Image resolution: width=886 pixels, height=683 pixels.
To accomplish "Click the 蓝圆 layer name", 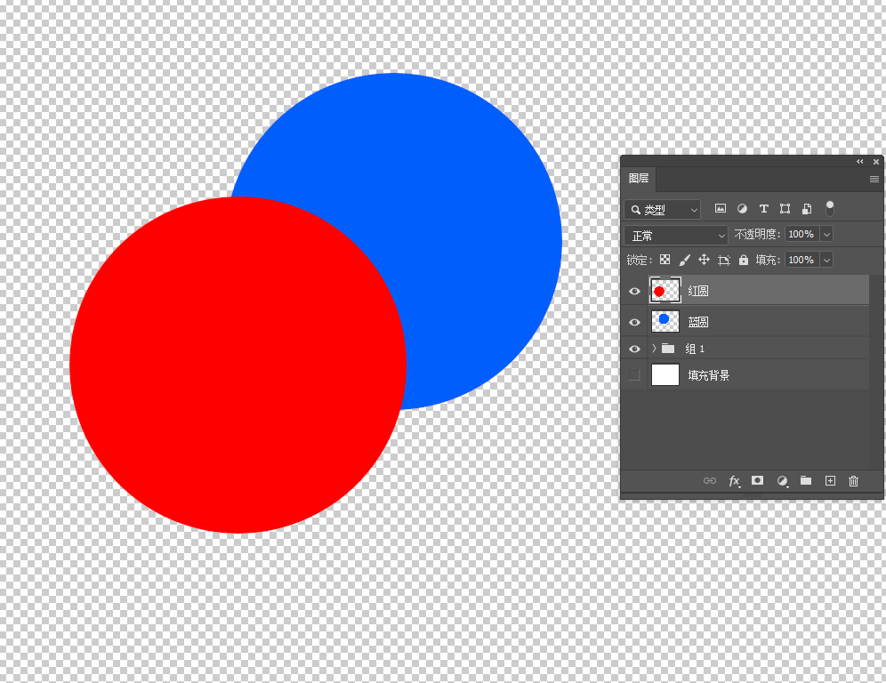I will click(697, 322).
